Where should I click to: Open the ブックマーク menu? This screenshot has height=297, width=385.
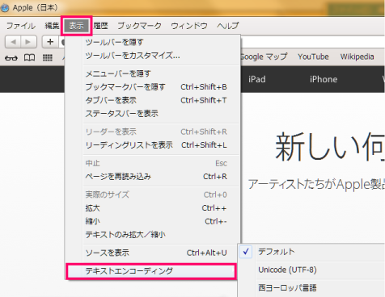coord(139,26)
